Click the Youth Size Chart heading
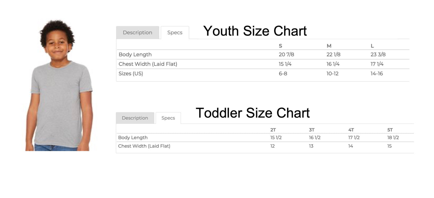Viewport: 434px width, 198px height. [x=255, y=31]
